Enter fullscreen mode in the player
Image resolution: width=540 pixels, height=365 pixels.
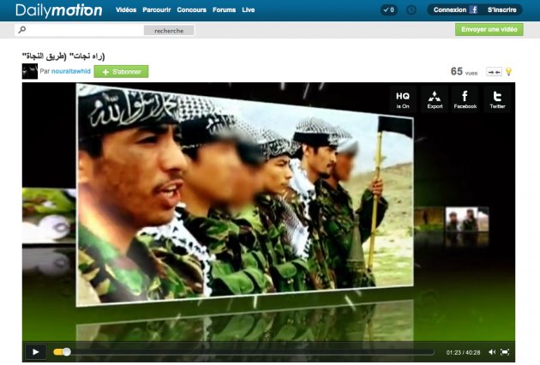click(505, 352)
